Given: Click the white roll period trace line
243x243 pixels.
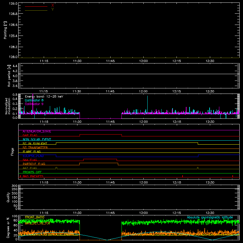Looking at the screenshot, I should 129,74.
